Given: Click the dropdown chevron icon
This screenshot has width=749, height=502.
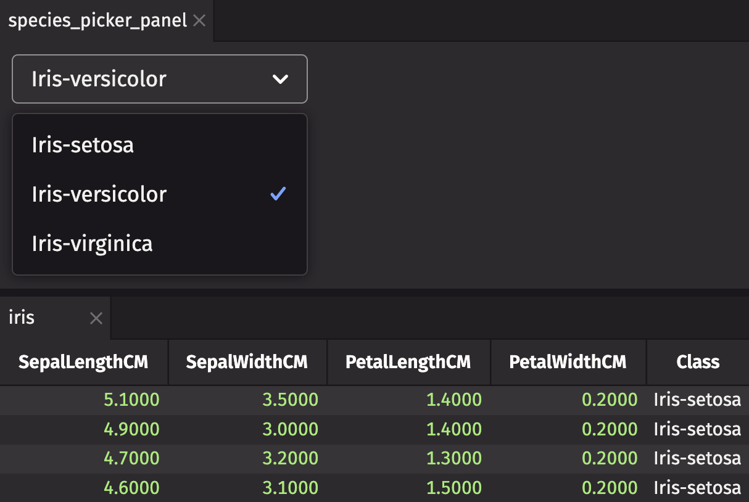Looking at the screenshot, I should 281,79.
